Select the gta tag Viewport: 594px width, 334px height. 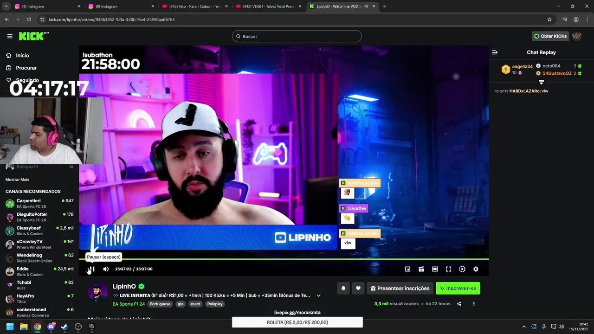pyautogui.click(x=181, y=304)
